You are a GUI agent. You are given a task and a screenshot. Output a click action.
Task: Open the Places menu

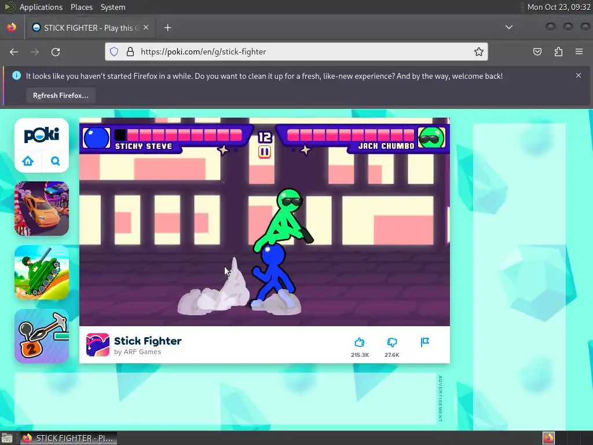click(x=81, y=7)
